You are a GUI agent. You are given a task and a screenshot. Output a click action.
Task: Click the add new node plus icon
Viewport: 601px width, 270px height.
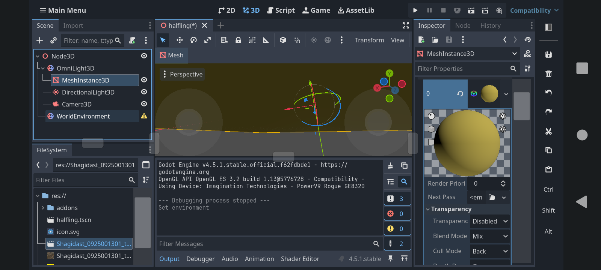click(39, 40)
